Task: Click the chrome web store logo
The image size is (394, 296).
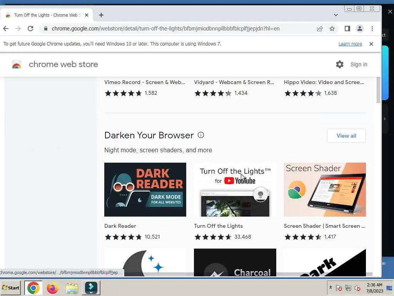Action: pyautogui.click(x=17, y=65)
